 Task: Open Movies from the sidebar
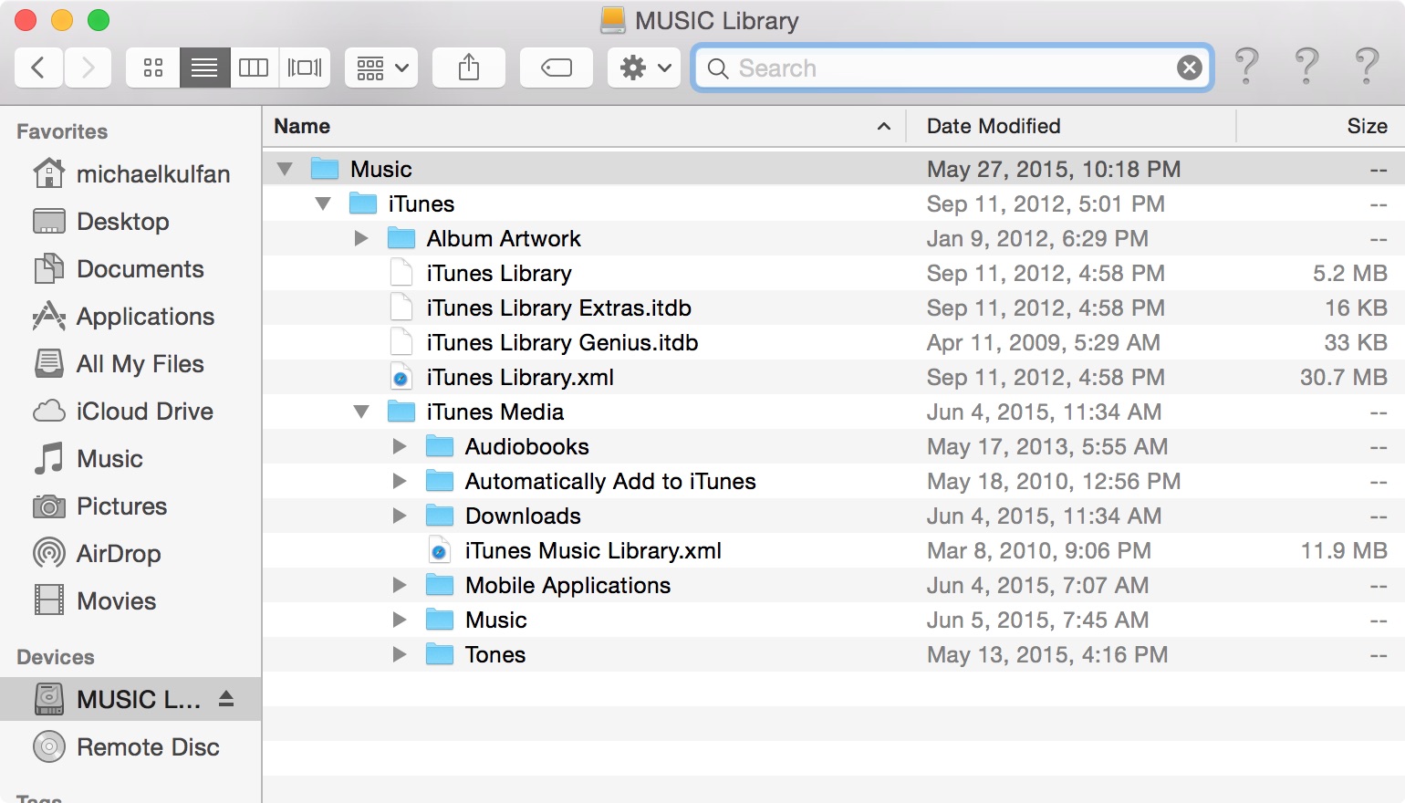[130, 601]
